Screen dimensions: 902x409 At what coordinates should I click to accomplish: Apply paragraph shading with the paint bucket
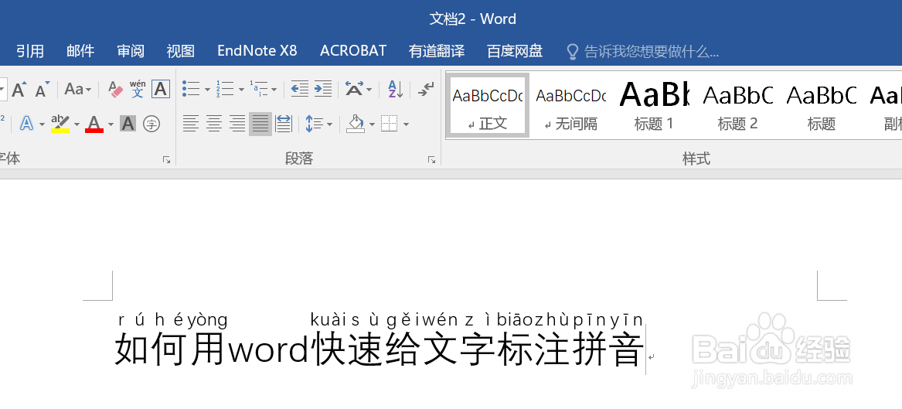357,123
